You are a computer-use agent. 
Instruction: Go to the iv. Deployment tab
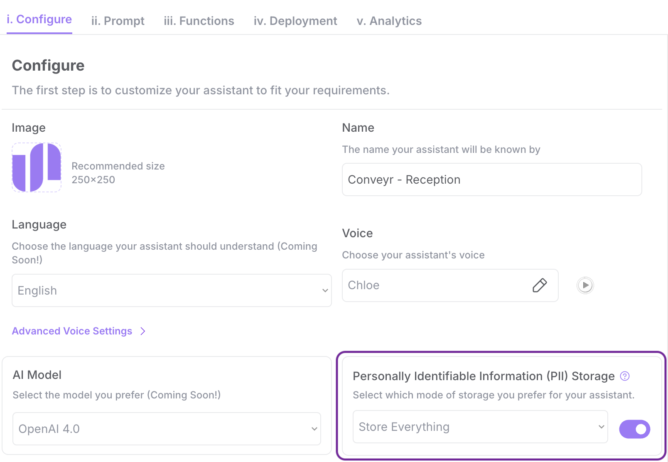295,21
